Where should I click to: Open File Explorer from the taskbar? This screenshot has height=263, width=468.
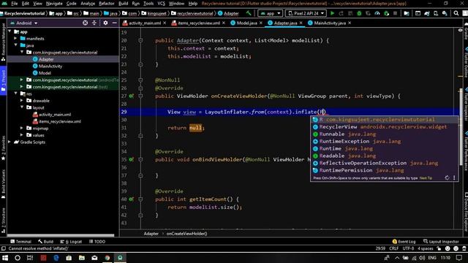tap(81, 258)
